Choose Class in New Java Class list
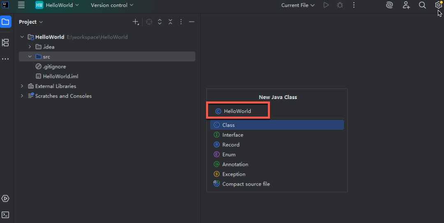 pyautogui.click(x=277, y=125)
